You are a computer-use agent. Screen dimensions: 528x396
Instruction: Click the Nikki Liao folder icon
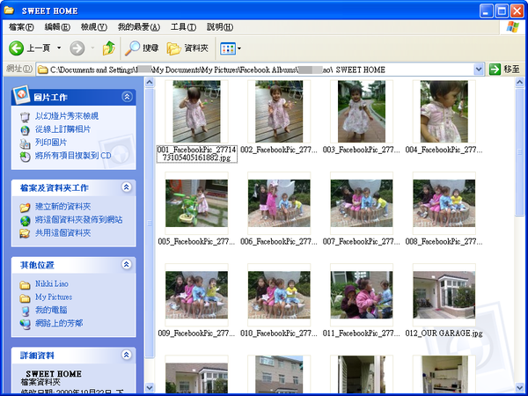tap(25, 285)
